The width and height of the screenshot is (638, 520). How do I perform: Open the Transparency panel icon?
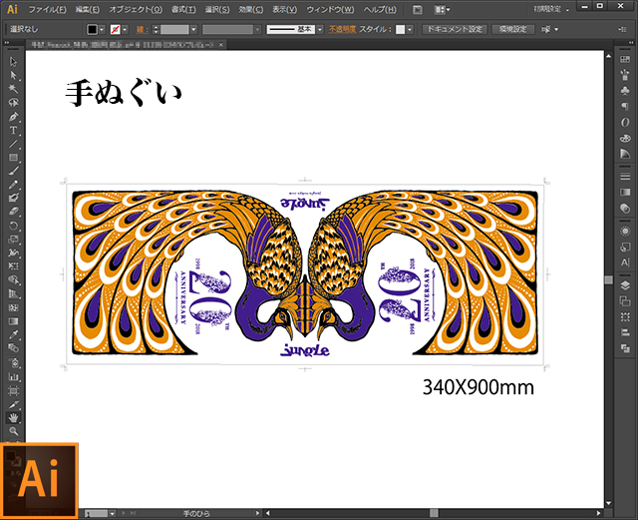click(625, 208)
